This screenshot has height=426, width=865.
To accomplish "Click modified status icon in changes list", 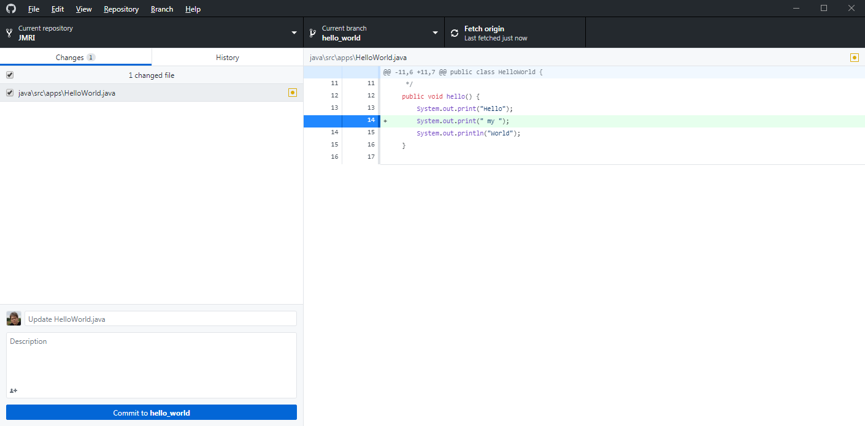I will [x=293, y=93].
